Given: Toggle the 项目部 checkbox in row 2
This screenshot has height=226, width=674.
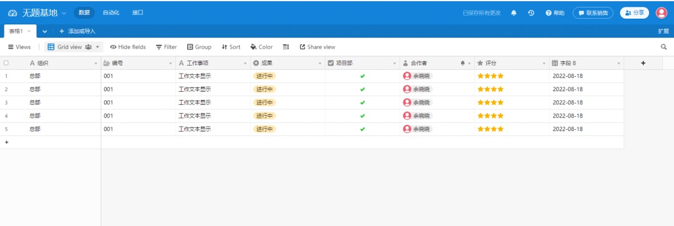Looking at the screenshot, I should coord(363,89).
